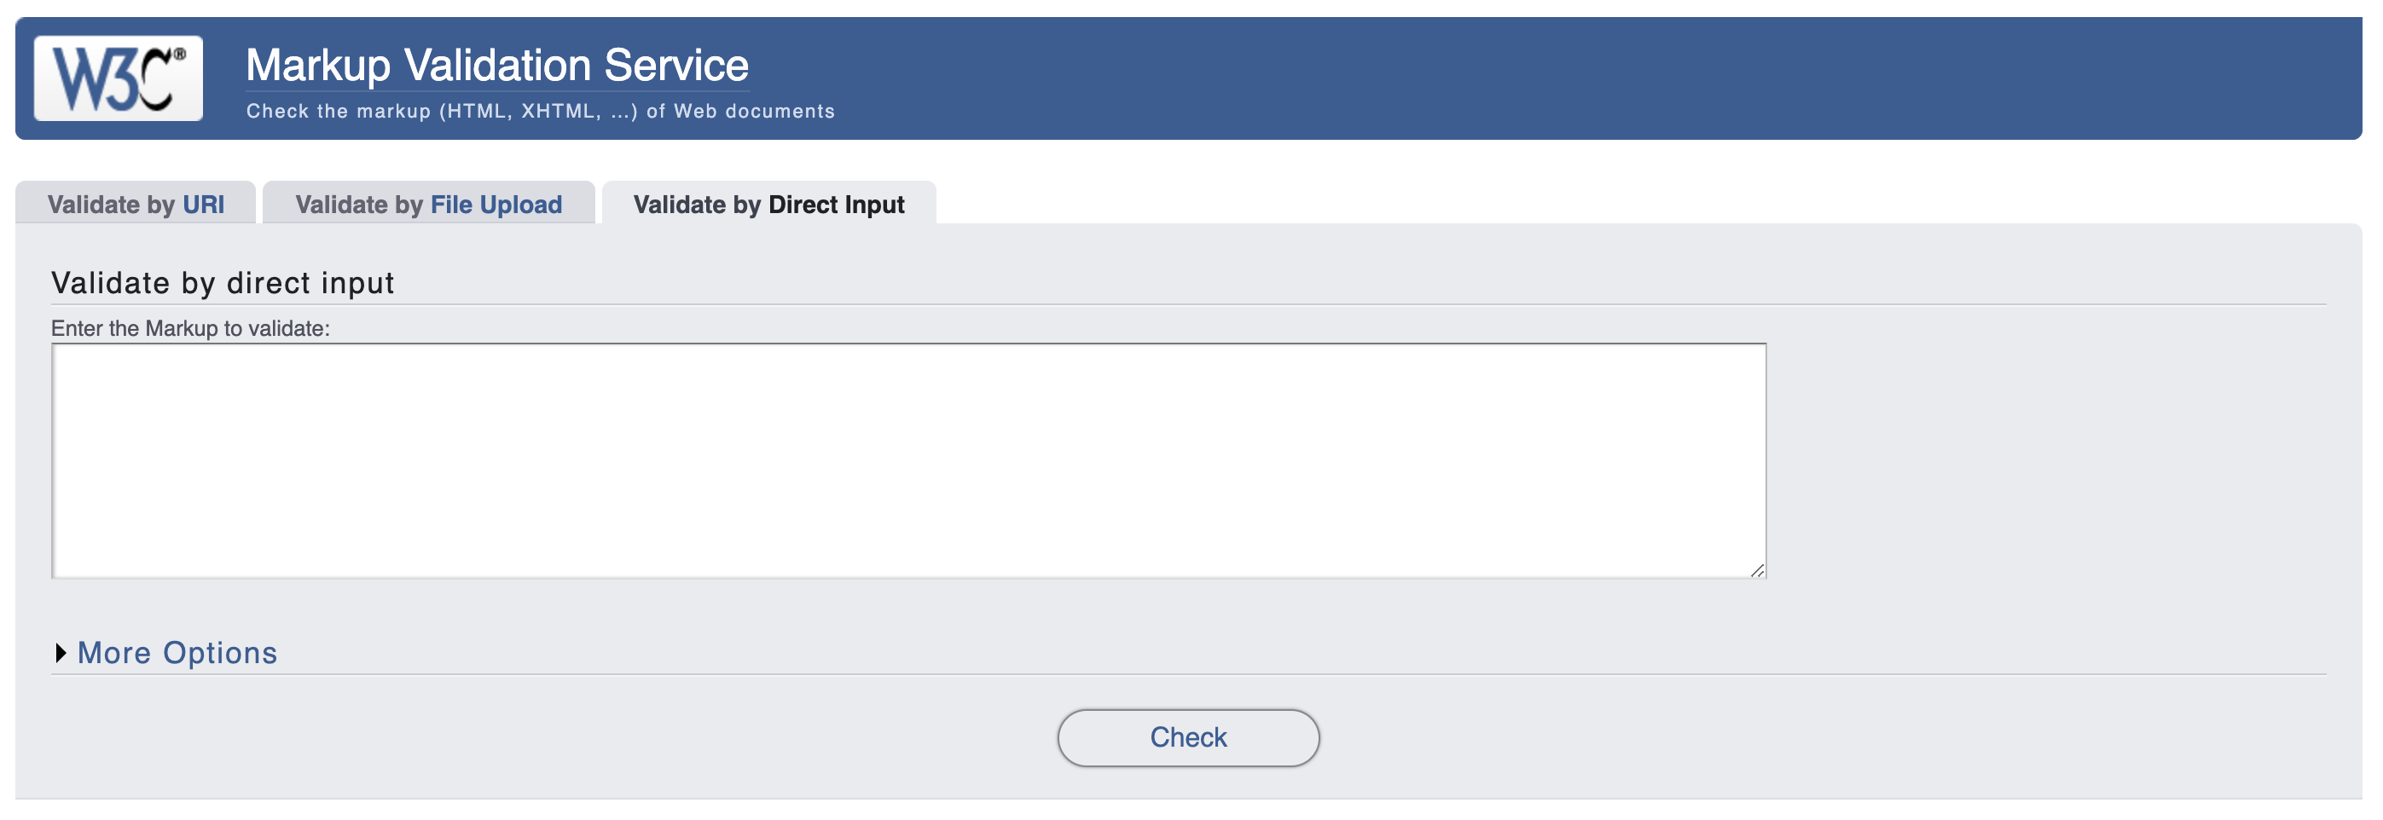
Task: Click 'File Upload' text in second tab
Action: pos(496,205)
